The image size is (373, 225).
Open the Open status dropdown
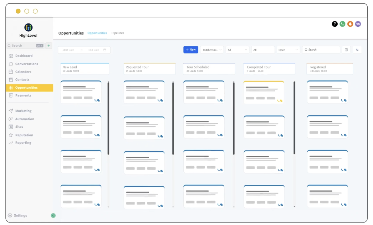(x=288, y=50)
